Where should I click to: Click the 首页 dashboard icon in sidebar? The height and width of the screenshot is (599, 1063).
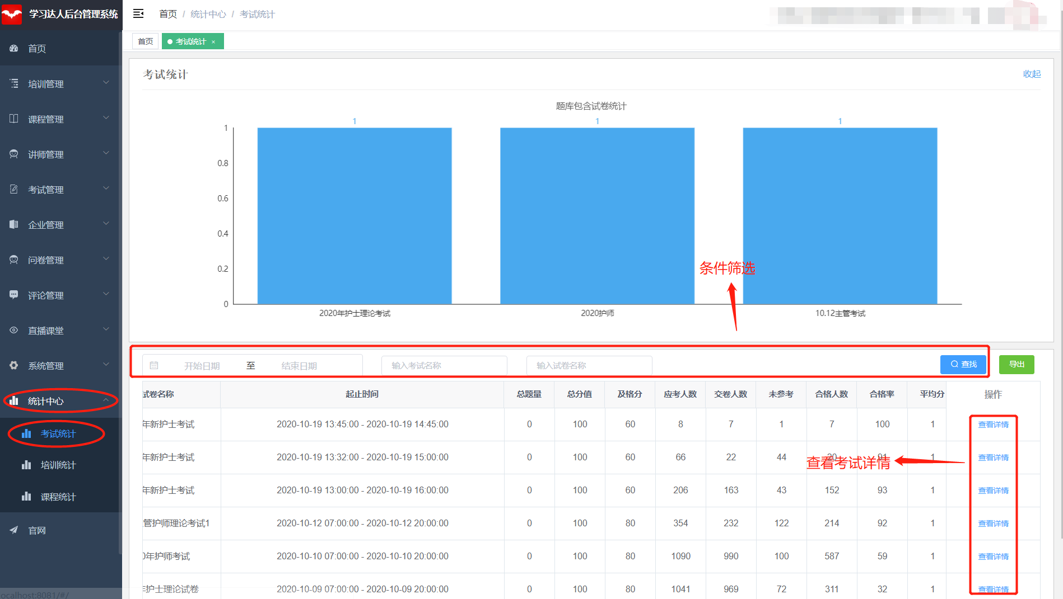pos(14,48)
